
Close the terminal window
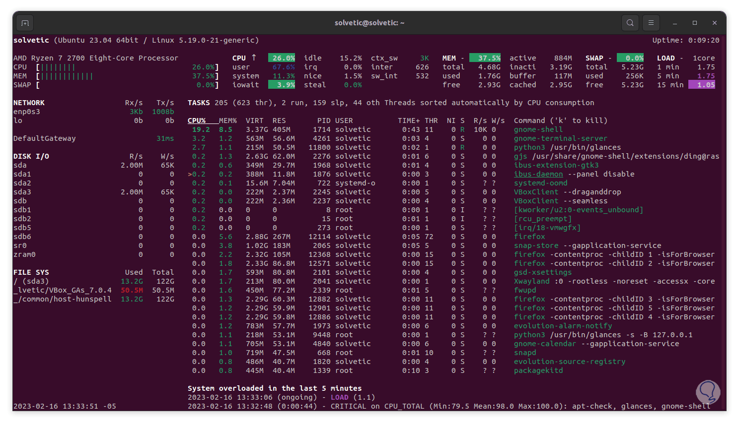point(715,23)
